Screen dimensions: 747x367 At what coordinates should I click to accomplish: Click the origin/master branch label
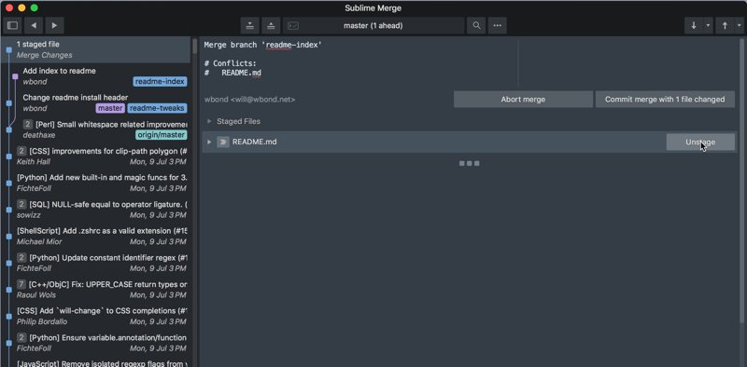pos(161,135)
